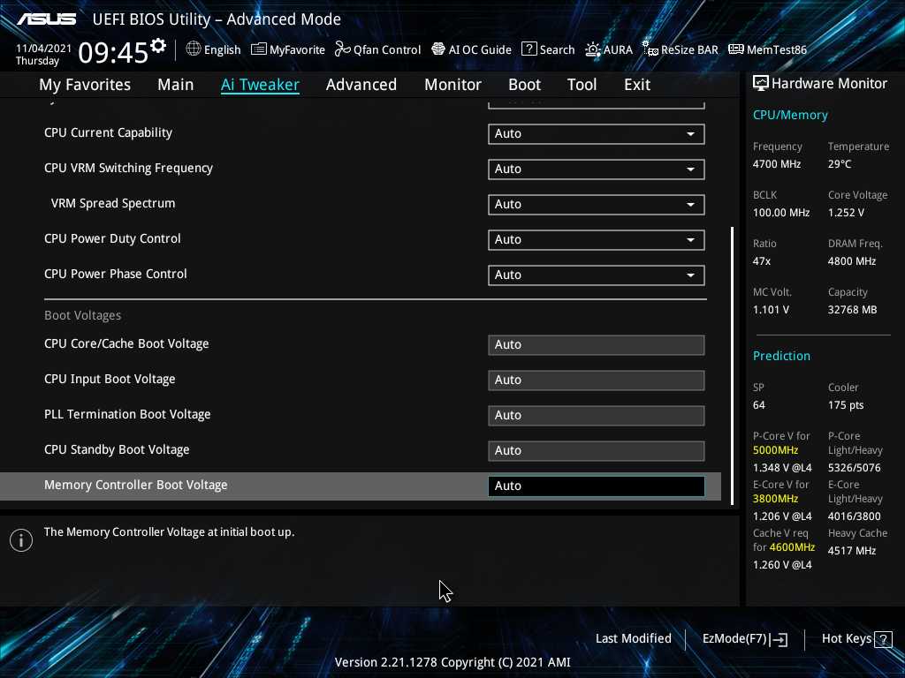Click the Boot Voltages section heading

tap(82, 315)
